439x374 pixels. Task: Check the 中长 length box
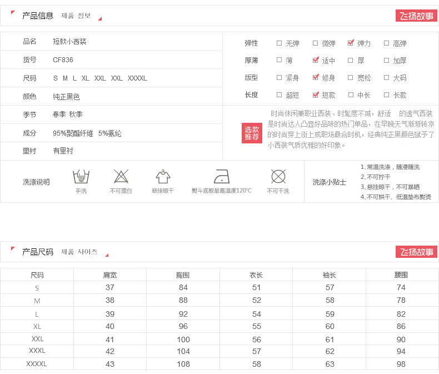tap(351, 95)
